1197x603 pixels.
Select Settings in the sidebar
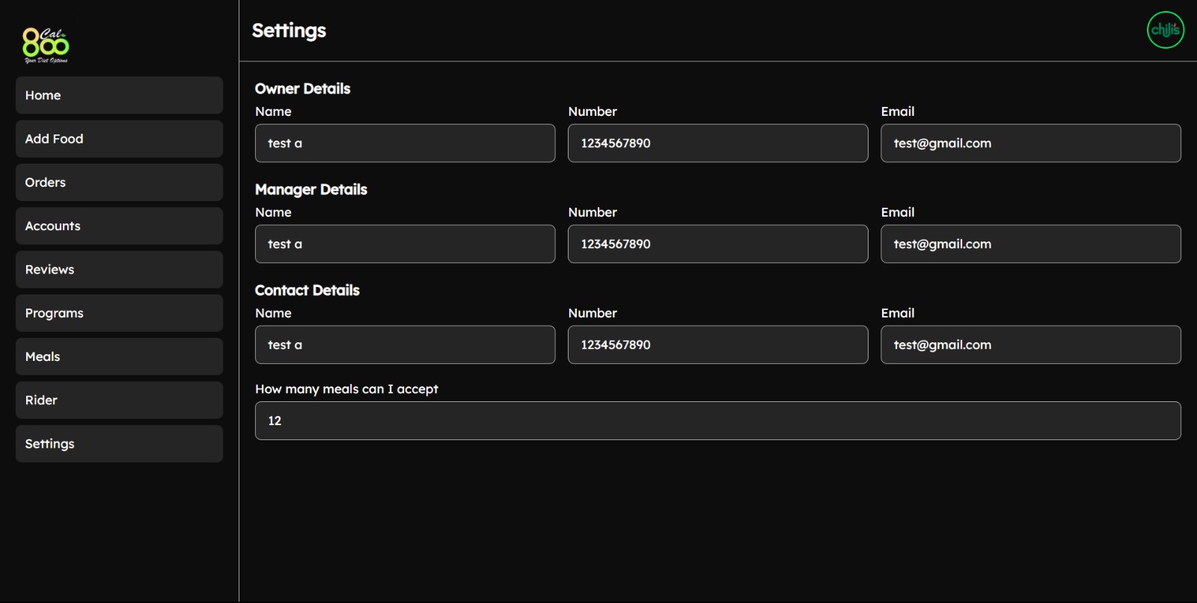[x=119, y=444]
